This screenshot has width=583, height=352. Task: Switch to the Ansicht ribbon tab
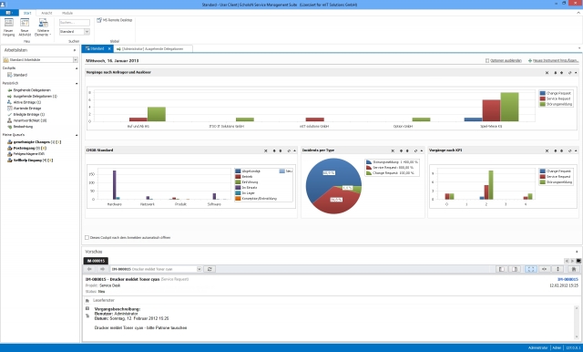[46, 13]
